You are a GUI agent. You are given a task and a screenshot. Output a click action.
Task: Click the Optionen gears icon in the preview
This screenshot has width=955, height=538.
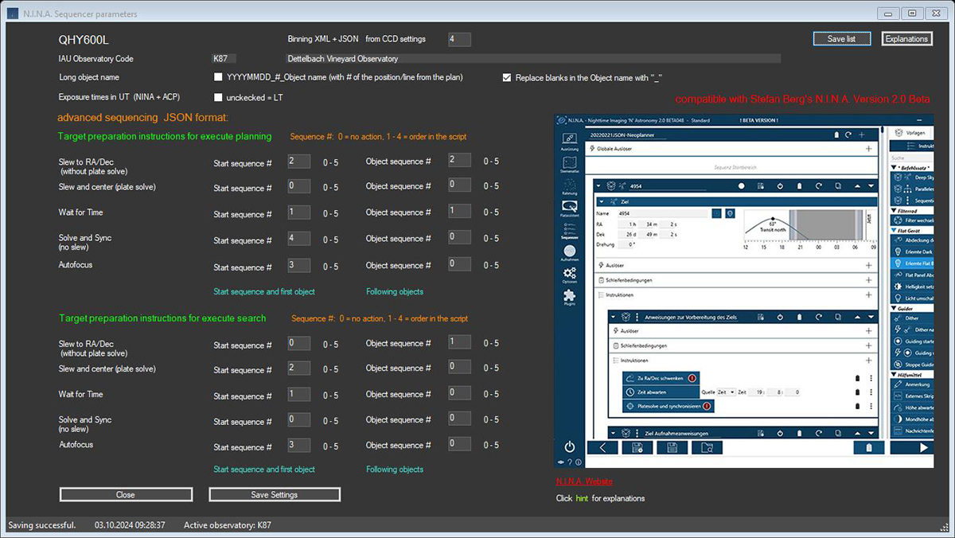(x=570, y=275)
